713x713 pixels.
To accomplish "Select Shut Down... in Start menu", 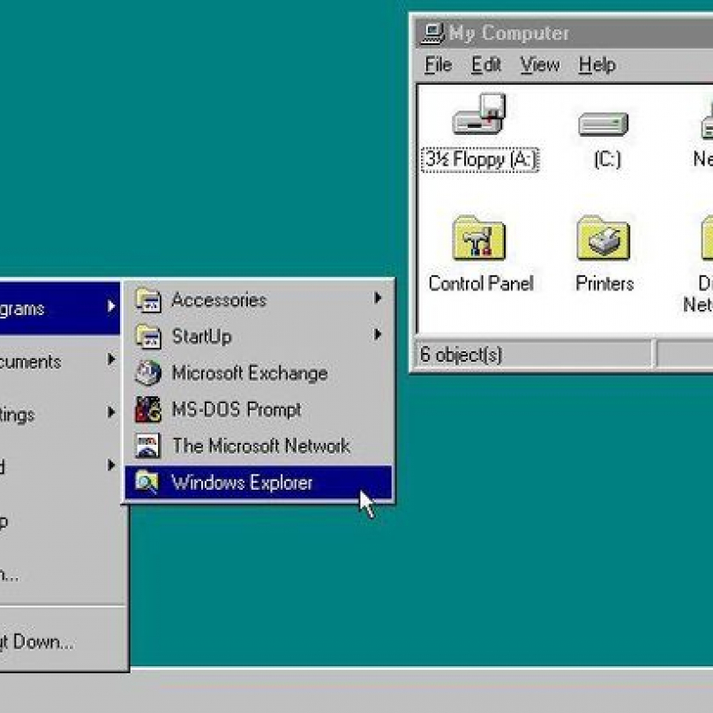I will (60, 642).
